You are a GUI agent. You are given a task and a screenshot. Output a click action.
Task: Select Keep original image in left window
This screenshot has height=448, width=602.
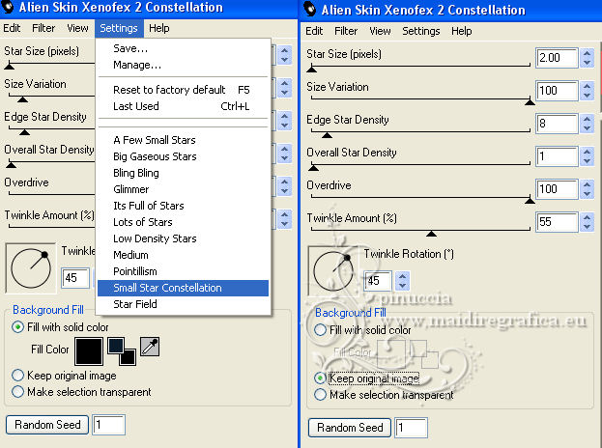point(65,376)
